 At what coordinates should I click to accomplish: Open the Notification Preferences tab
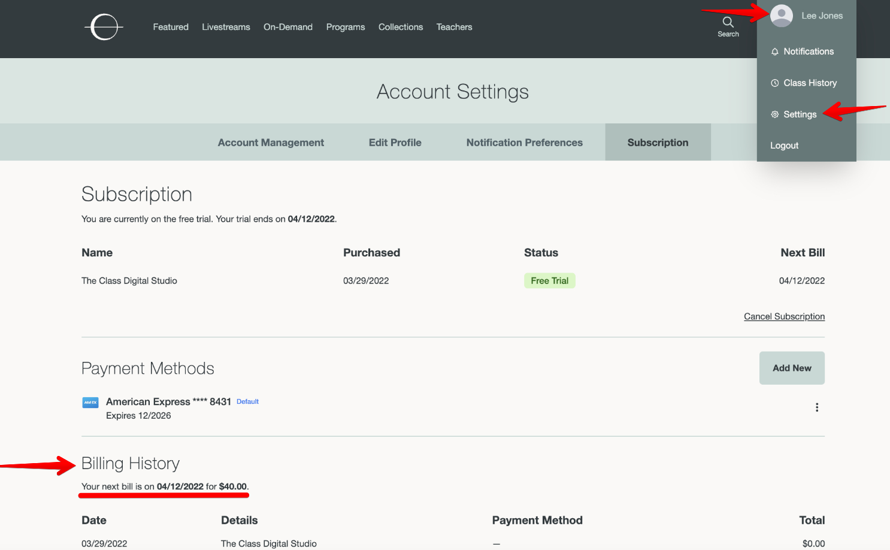[524, 143]
